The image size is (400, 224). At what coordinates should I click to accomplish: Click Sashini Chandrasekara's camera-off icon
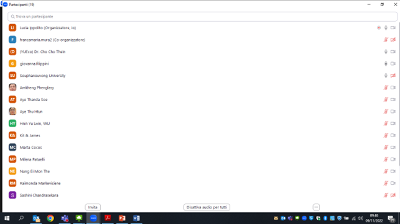click(393, 195)
